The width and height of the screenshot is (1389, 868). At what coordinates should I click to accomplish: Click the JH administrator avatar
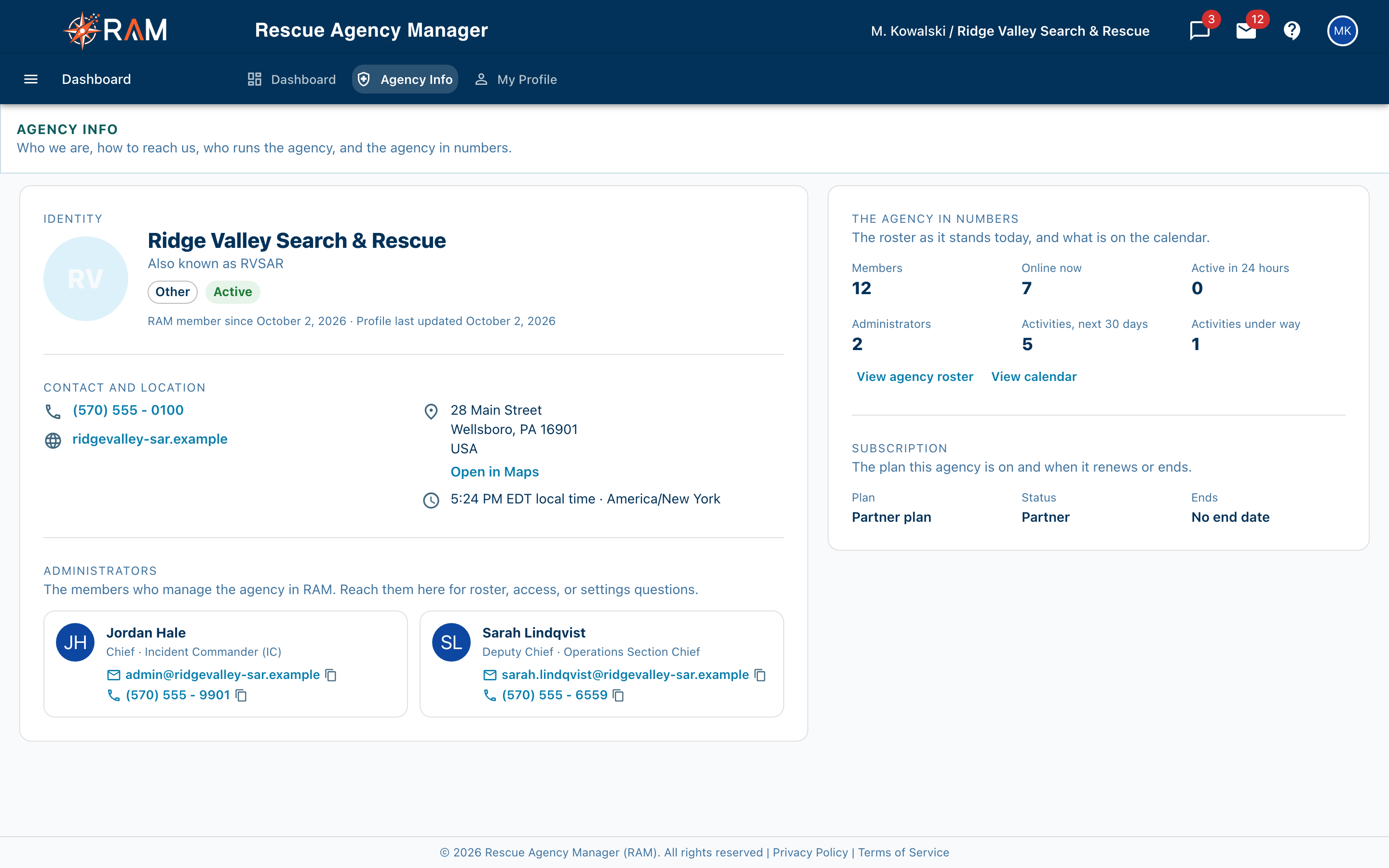tap(75, 642)
